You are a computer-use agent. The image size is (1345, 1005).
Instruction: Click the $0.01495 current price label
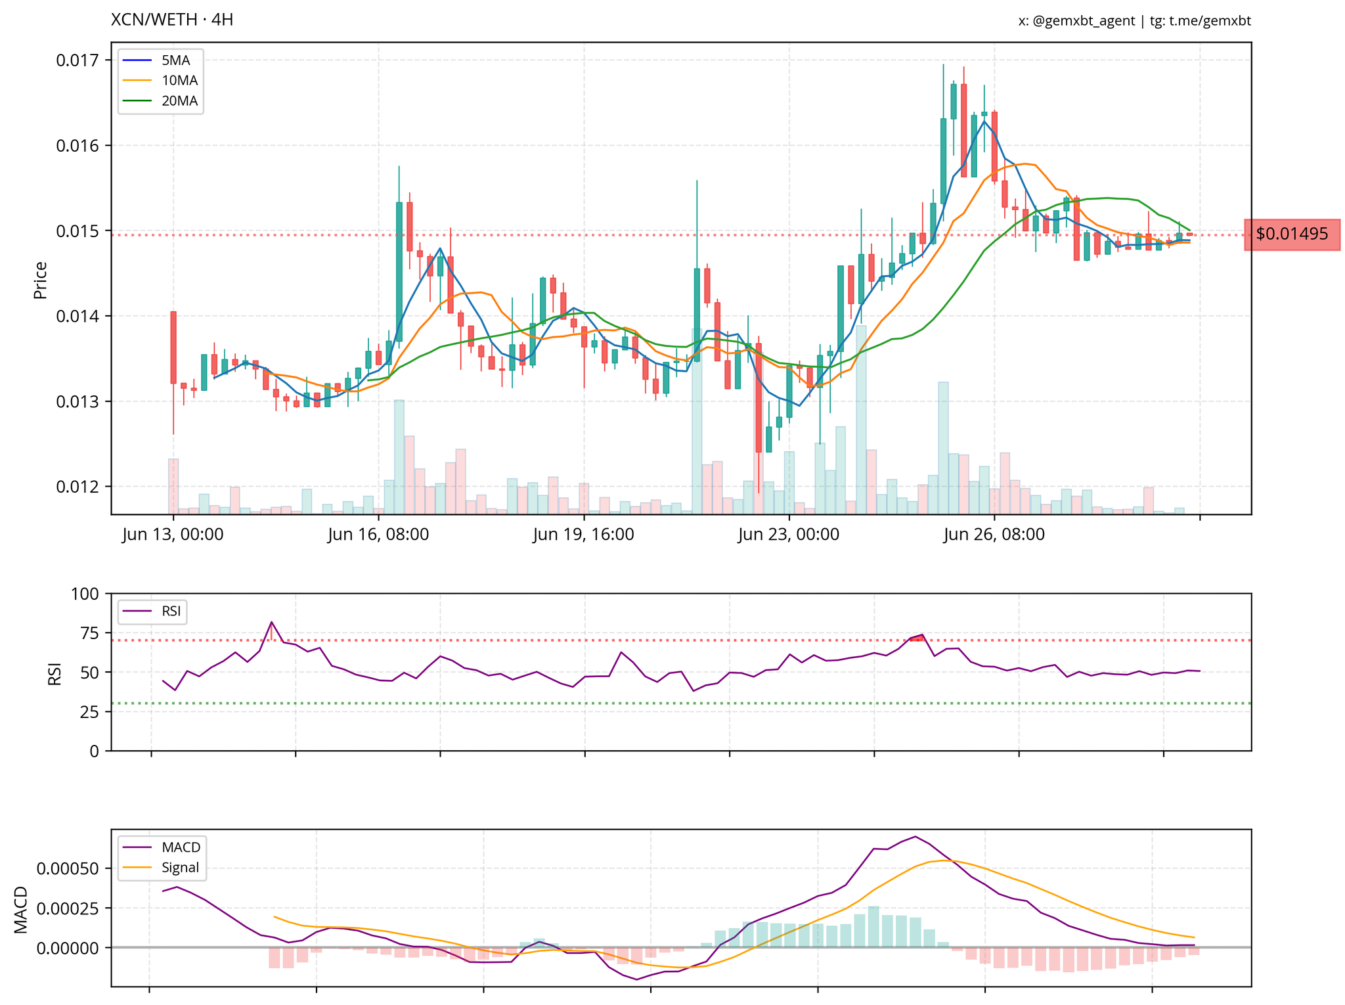click(1292, 234)
